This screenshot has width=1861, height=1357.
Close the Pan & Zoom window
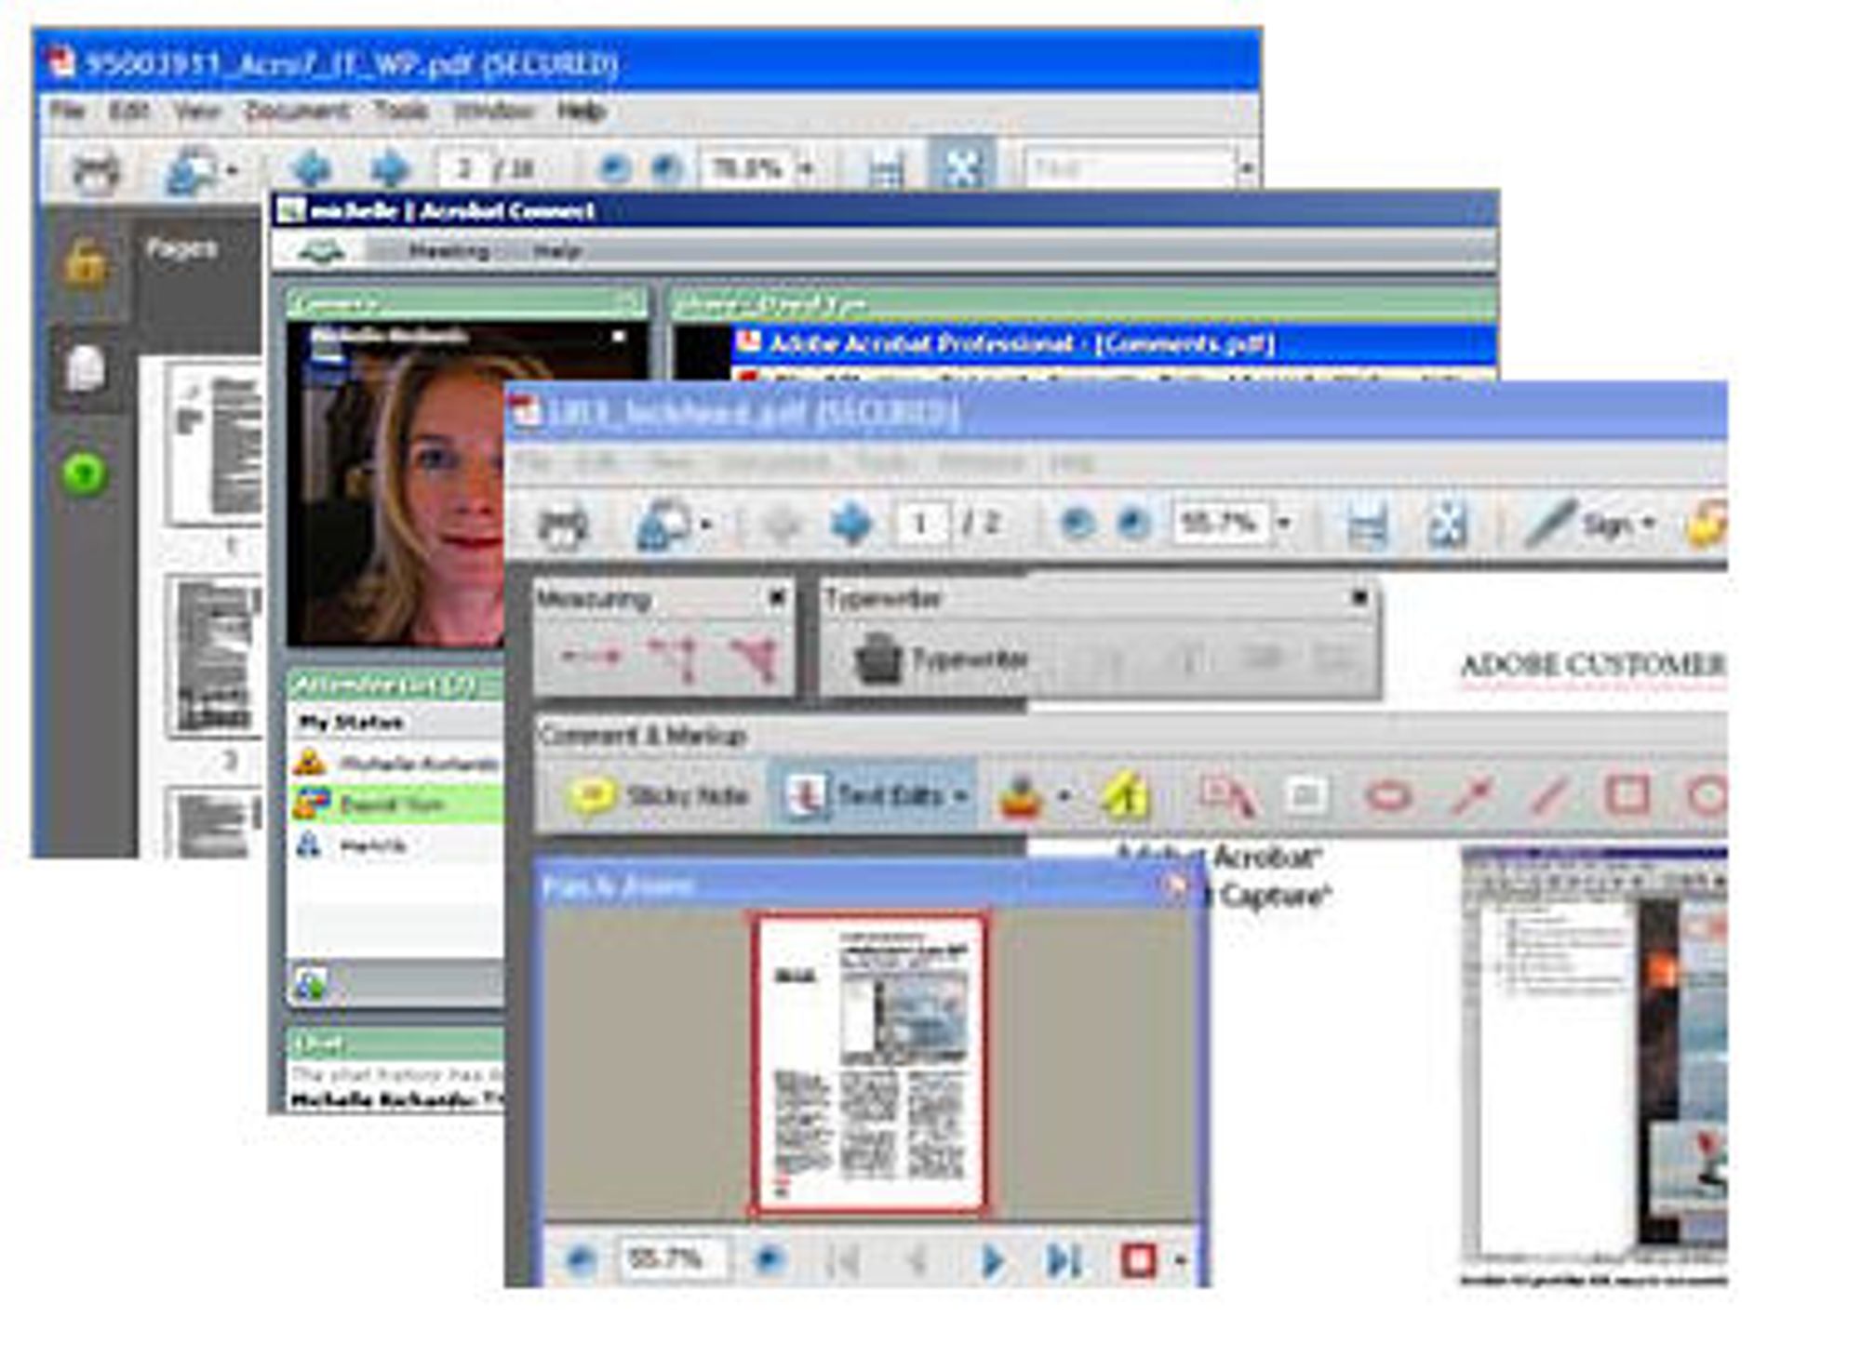point(1175,885)
